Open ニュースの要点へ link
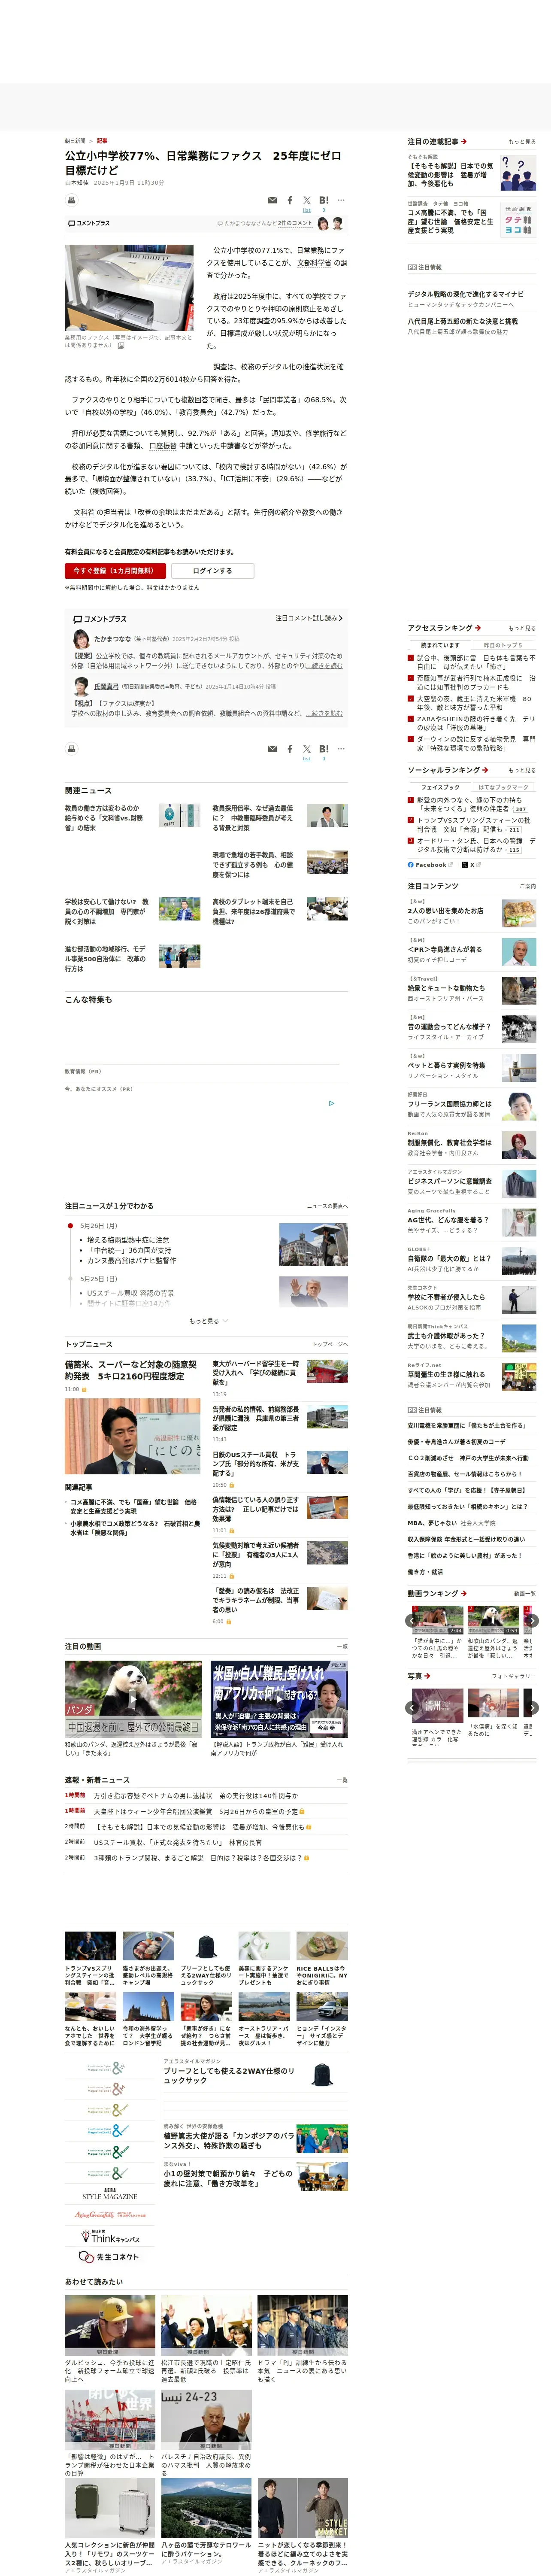The width and height of the screenshot is (551, 2576). 327,1206
